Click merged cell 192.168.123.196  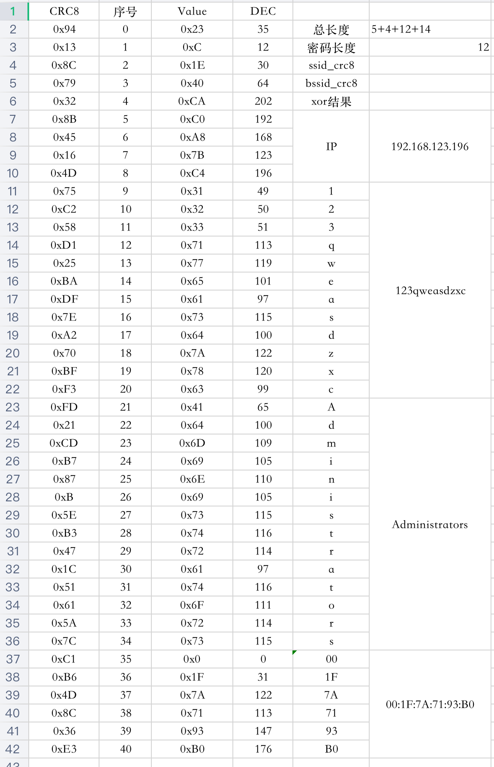(x=430, y=146)
